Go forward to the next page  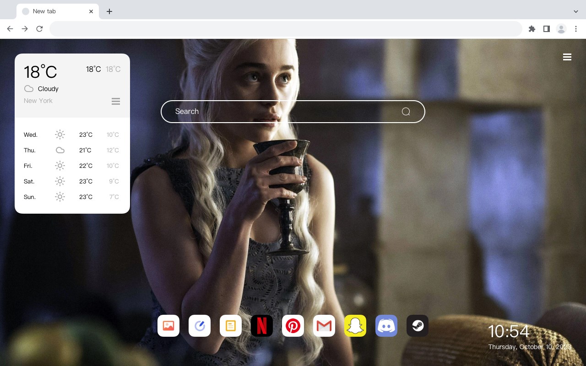25,29
